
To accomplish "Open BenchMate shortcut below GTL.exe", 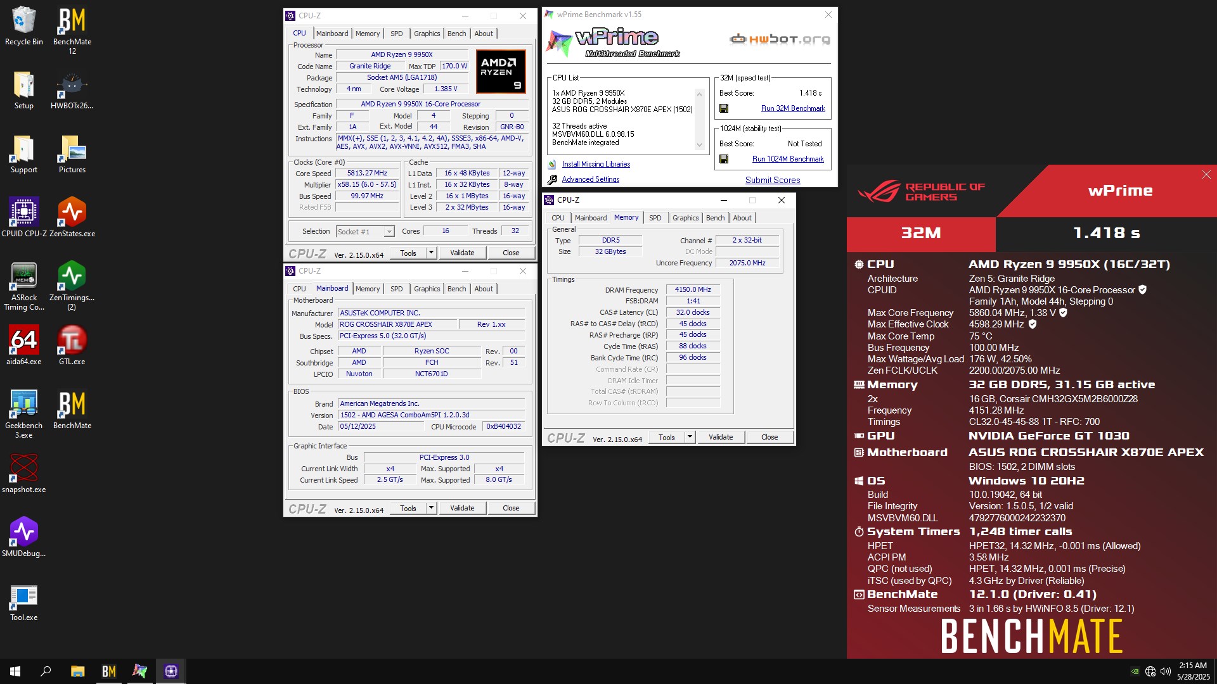I will click(72, 410).
